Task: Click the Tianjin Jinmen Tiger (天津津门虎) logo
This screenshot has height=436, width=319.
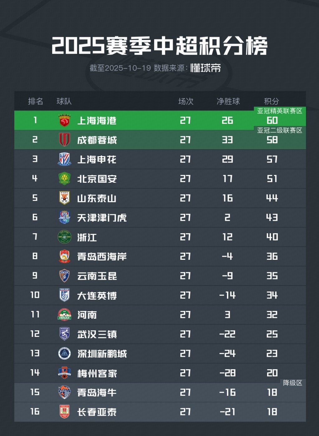Action: [65, 217]
